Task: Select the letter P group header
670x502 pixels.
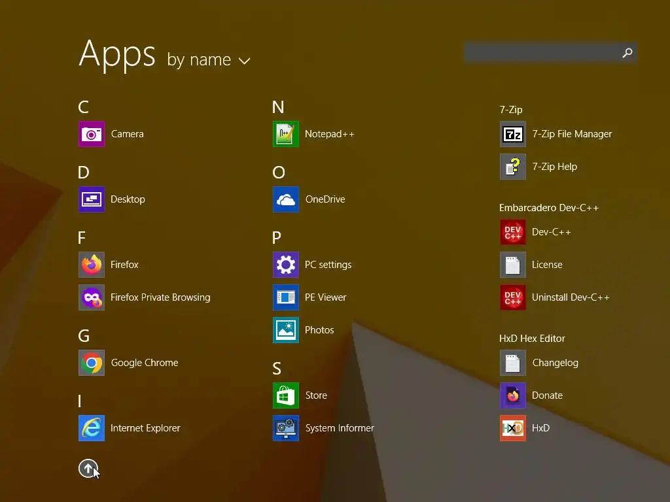Action: coord(277,237)
